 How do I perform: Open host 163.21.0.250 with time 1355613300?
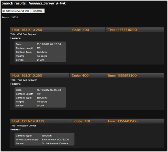[x=27, y=76]
